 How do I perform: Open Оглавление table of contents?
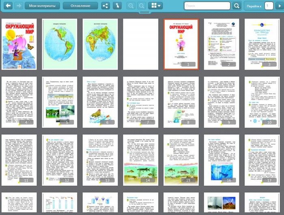pyautogui.click(x=80, y=6)
